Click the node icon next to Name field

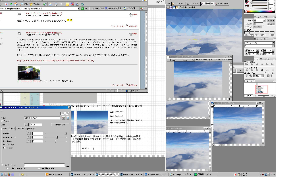(63, 118)
